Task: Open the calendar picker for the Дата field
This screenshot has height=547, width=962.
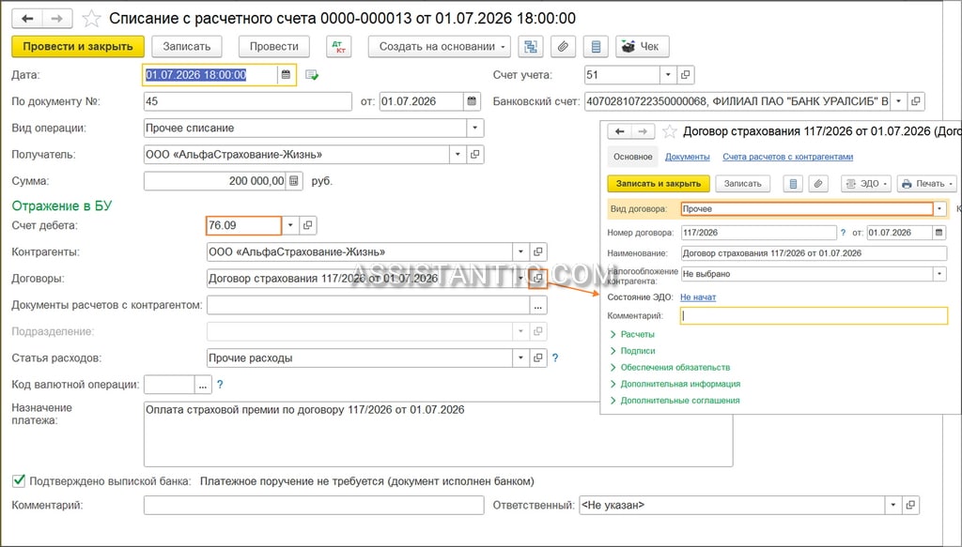Action: tap(286, 75)
